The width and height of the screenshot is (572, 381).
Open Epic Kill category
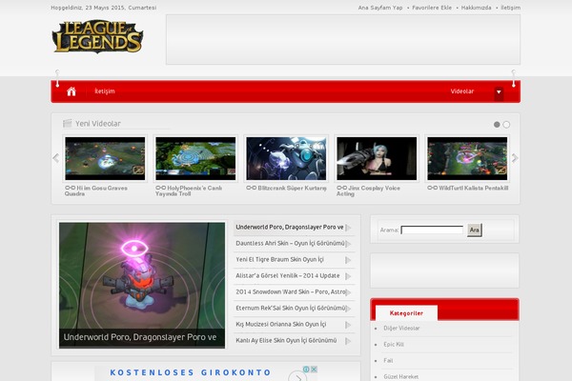pos(393,344)
